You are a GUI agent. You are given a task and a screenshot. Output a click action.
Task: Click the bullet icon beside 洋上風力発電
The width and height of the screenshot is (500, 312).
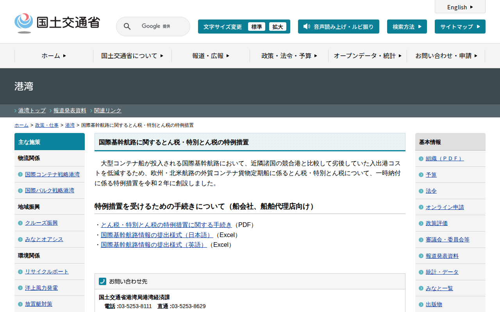pyautogui.click(x=20, y=288)
